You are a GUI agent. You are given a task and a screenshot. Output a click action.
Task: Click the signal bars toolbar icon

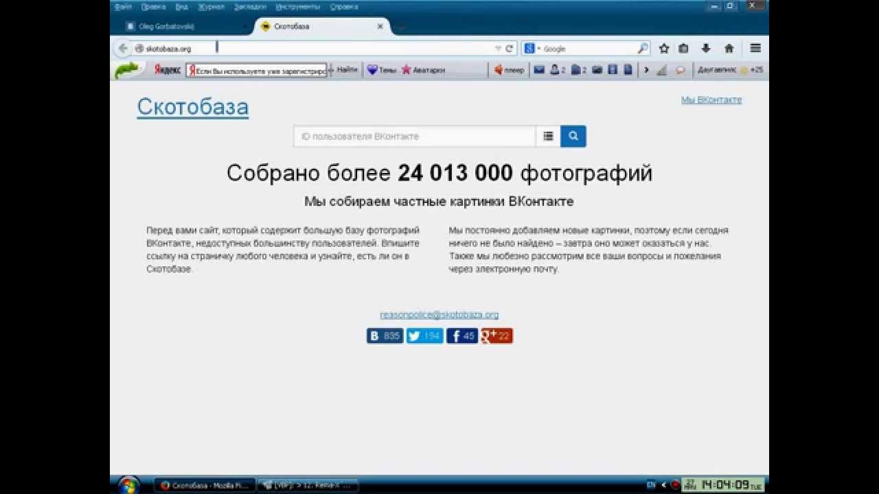(x=662, y=70)
